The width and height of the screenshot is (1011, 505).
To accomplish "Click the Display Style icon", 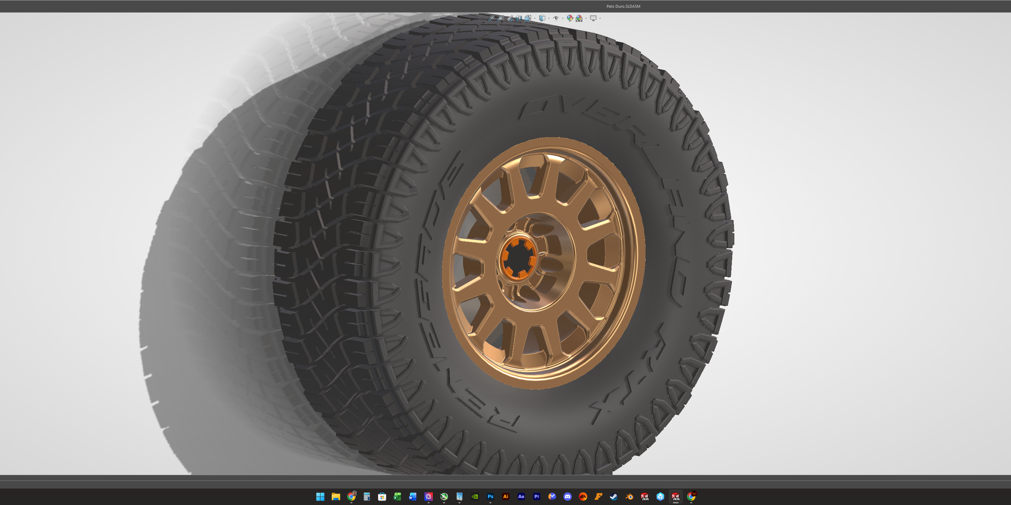I will 542,18.
